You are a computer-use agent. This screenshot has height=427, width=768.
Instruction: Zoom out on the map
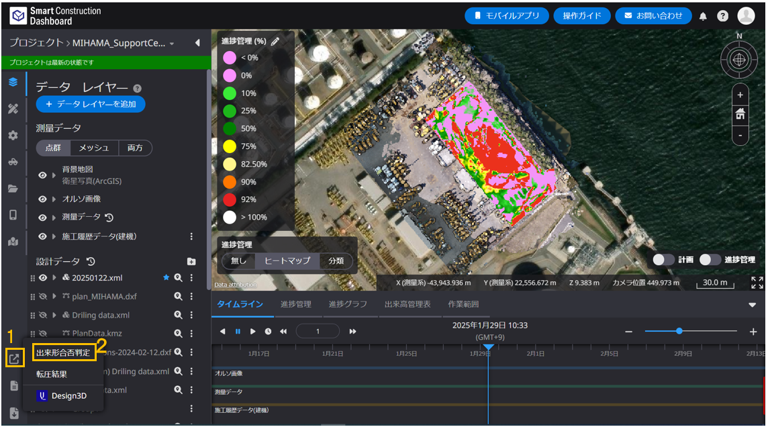740,135
